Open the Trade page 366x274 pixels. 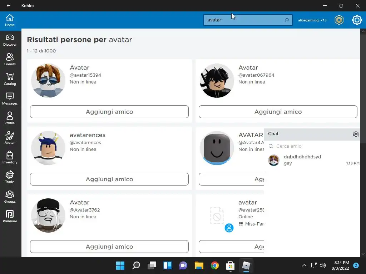pos(10,177)
